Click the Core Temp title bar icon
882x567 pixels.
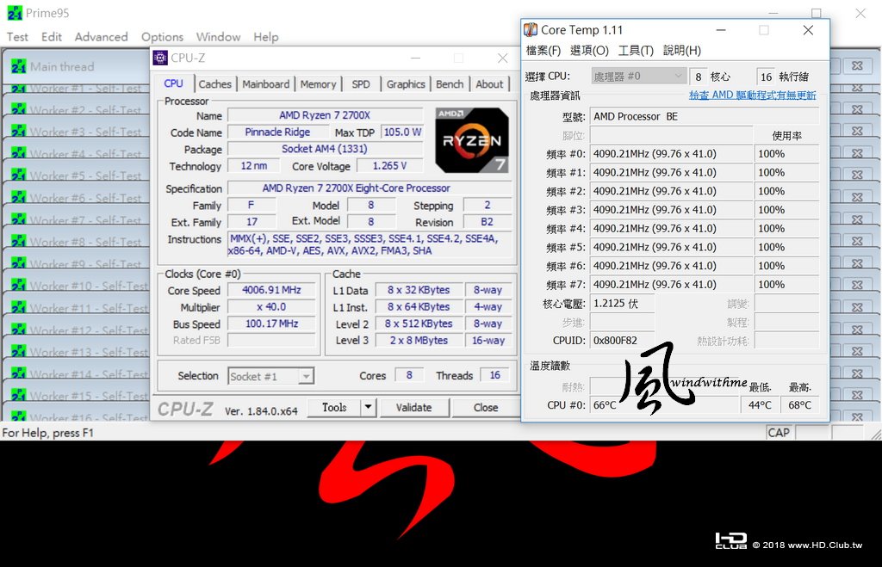pyautogui.click(x=531, y=30)
